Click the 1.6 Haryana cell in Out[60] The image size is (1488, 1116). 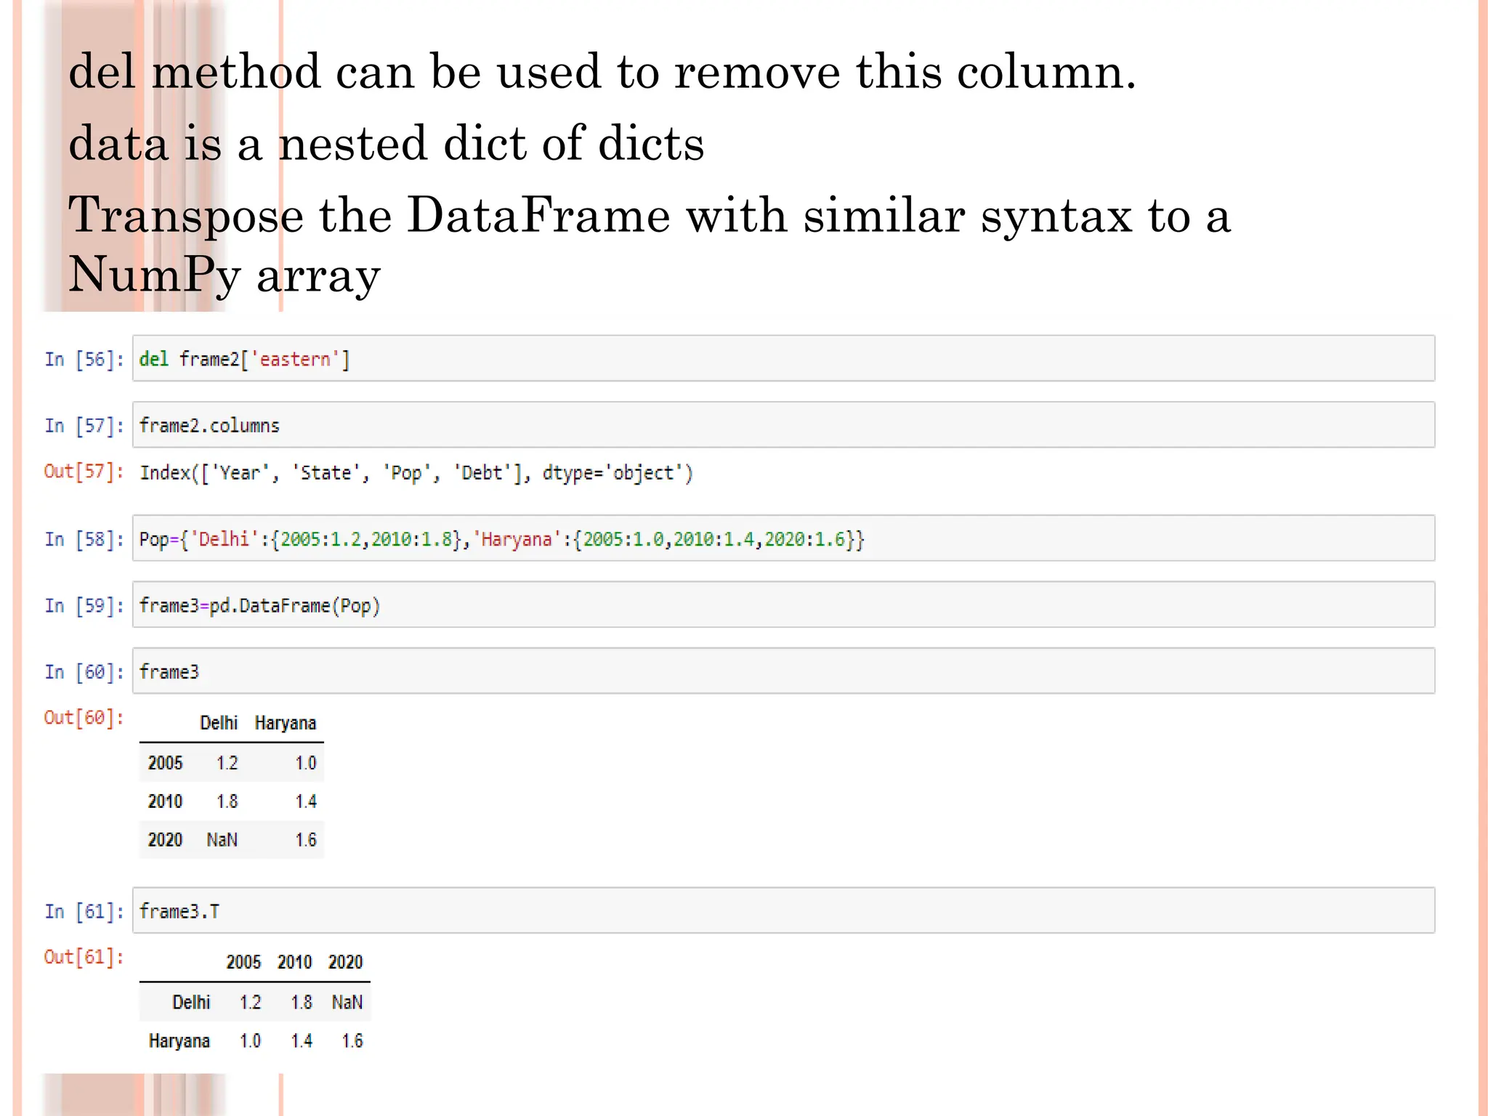point(306,840)
